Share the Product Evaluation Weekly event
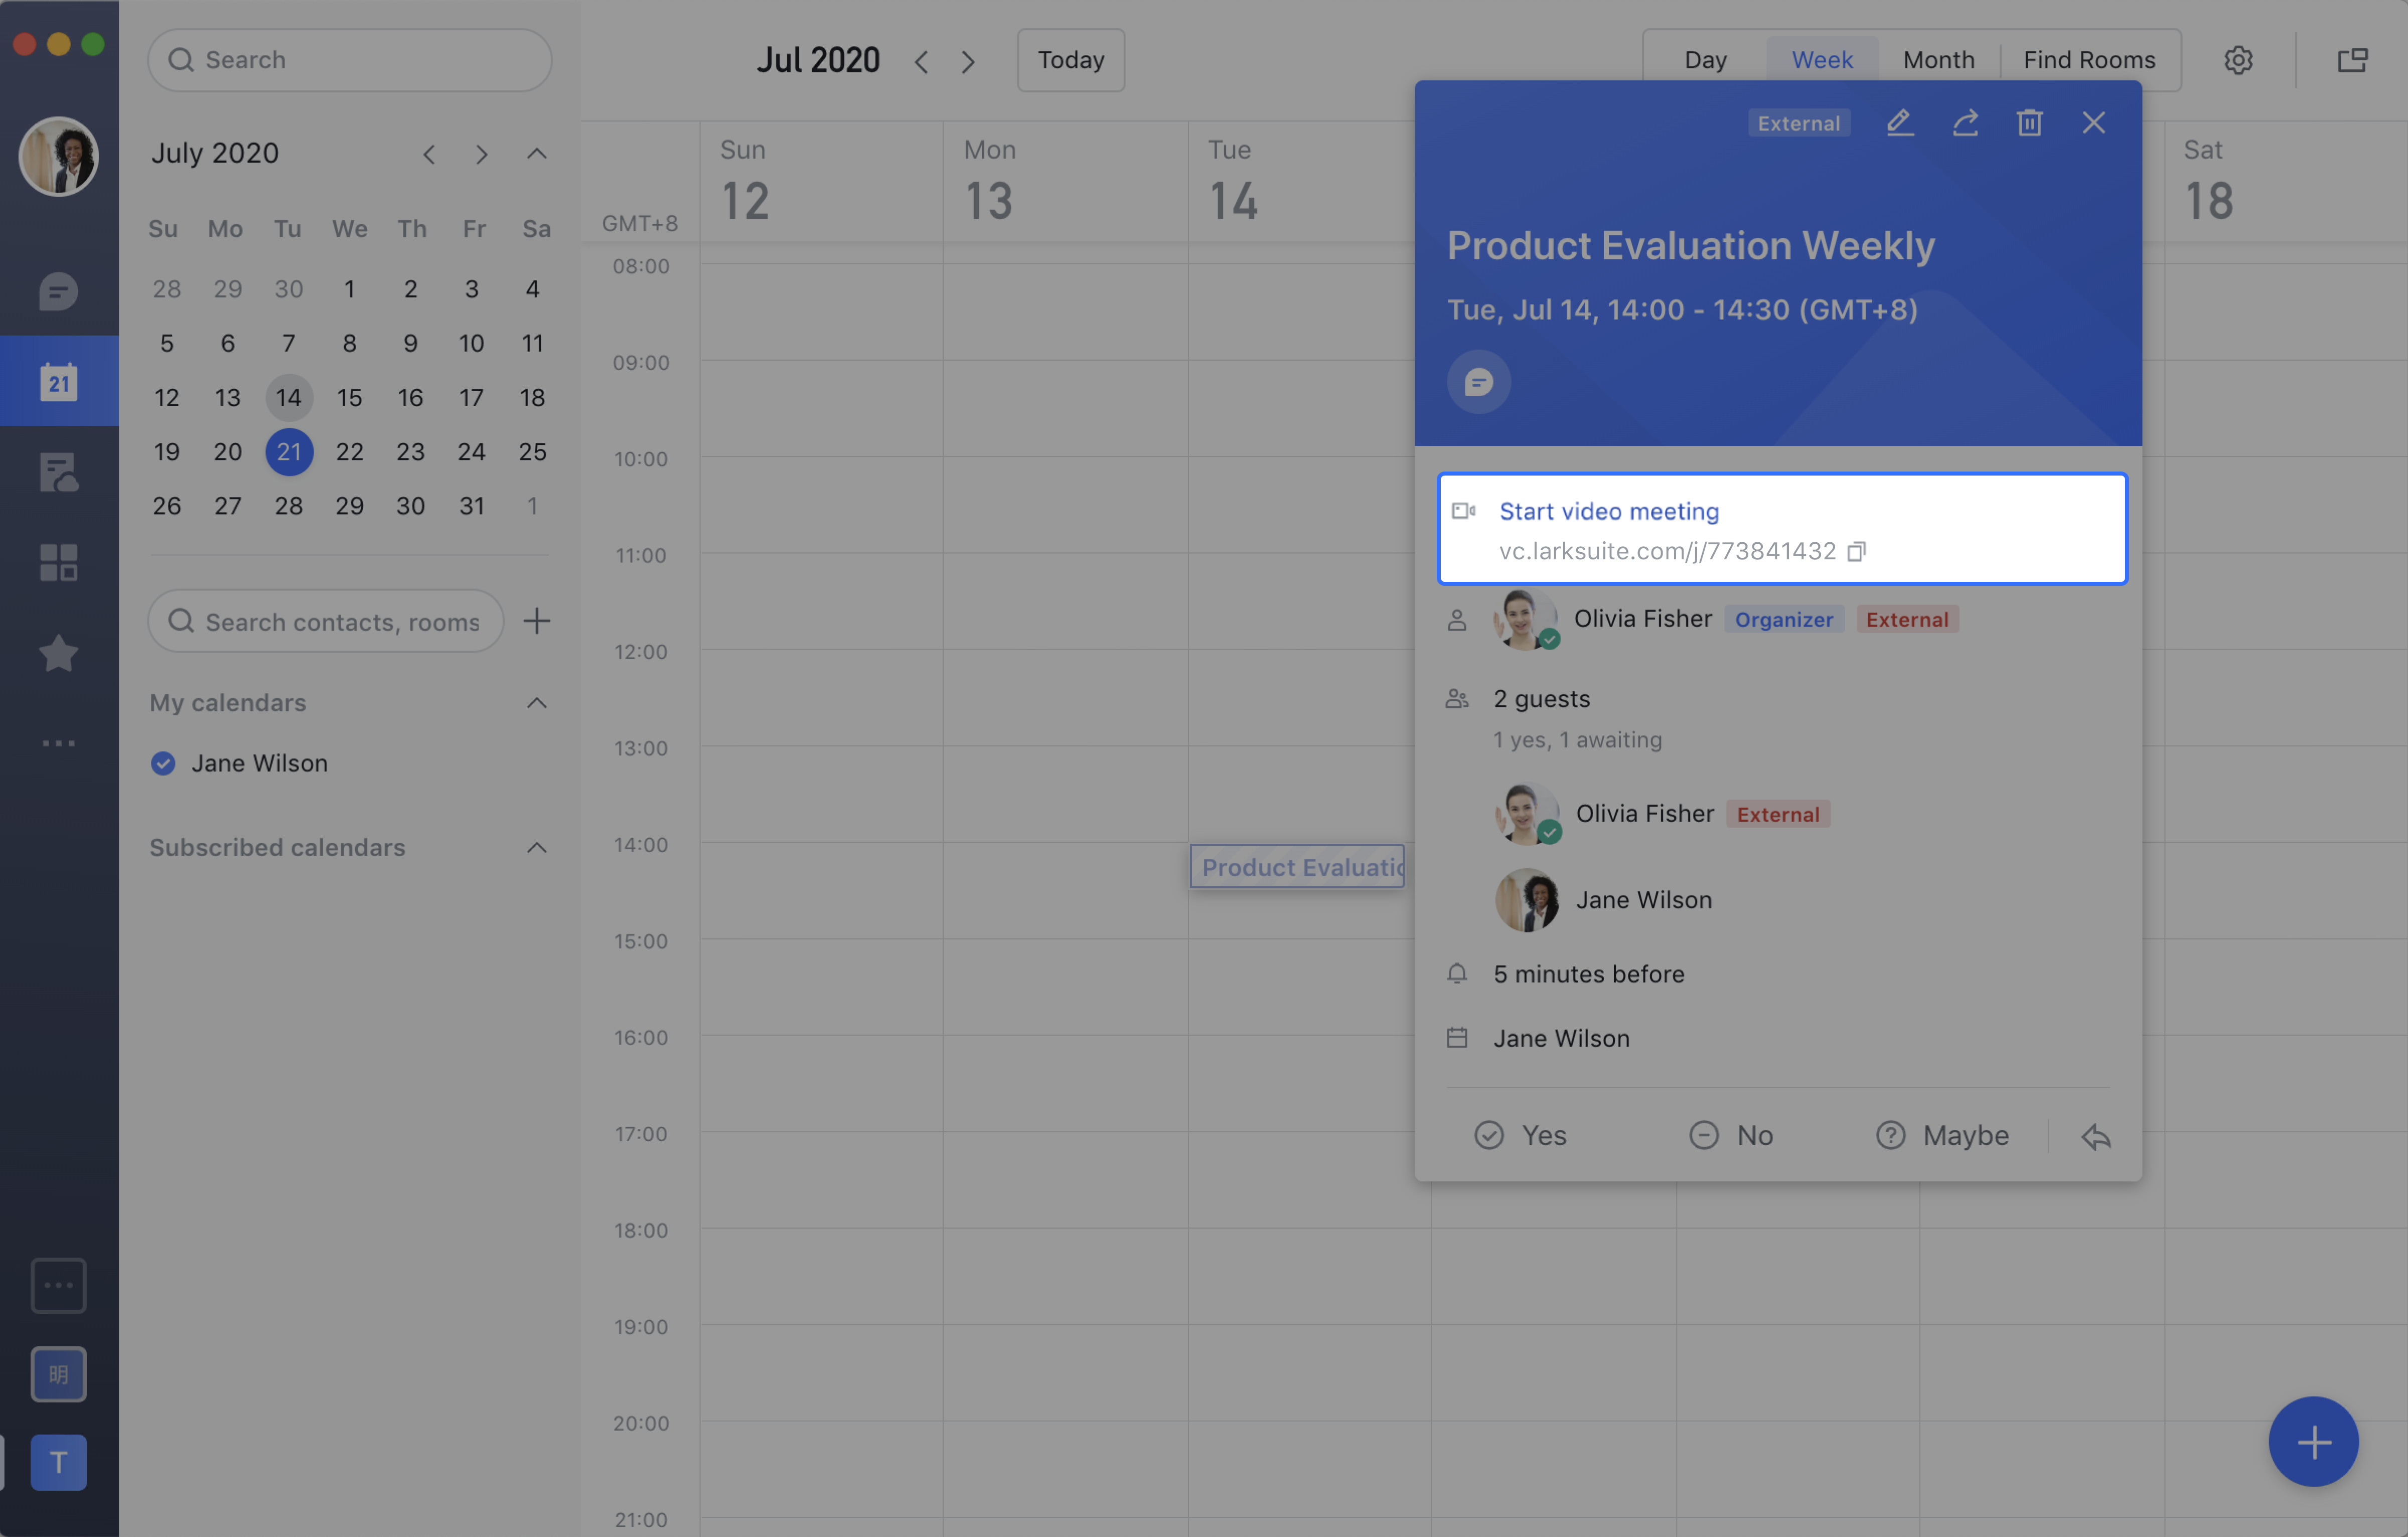This screenshot has height=1537, width=2408. [1965, 122]
